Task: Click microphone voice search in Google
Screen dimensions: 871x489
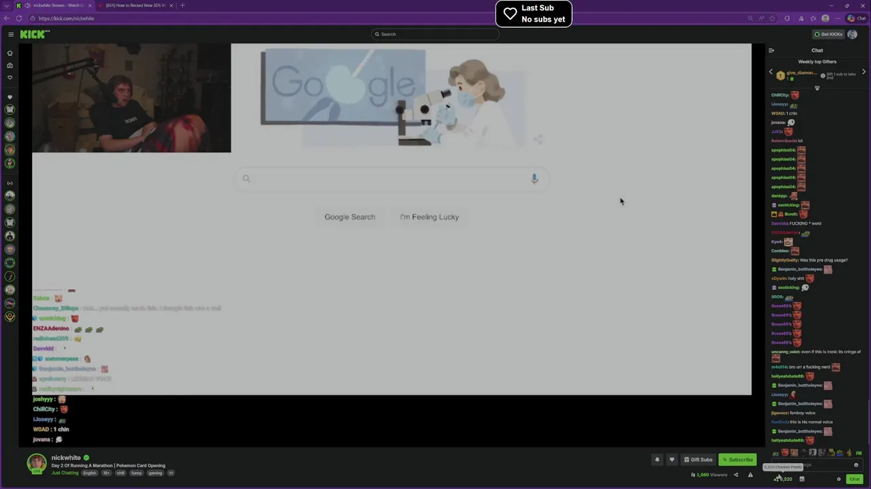Action: 534,179
